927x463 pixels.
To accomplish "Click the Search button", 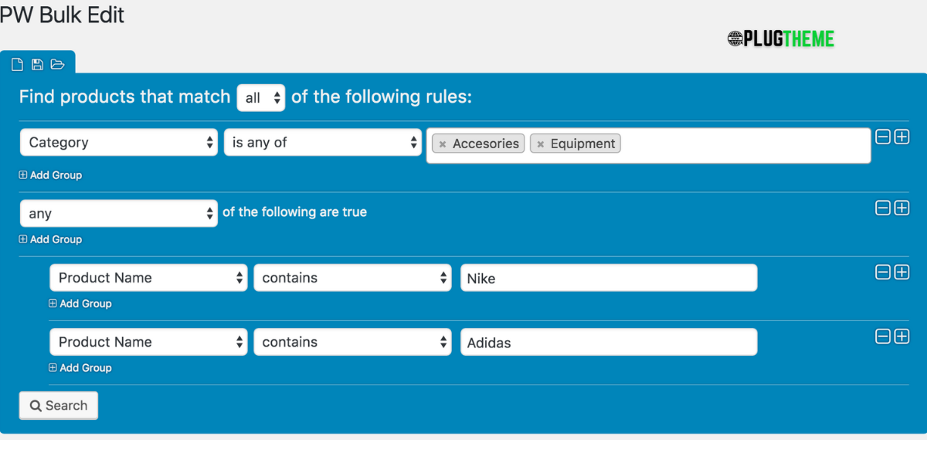I will click(59, 406).
